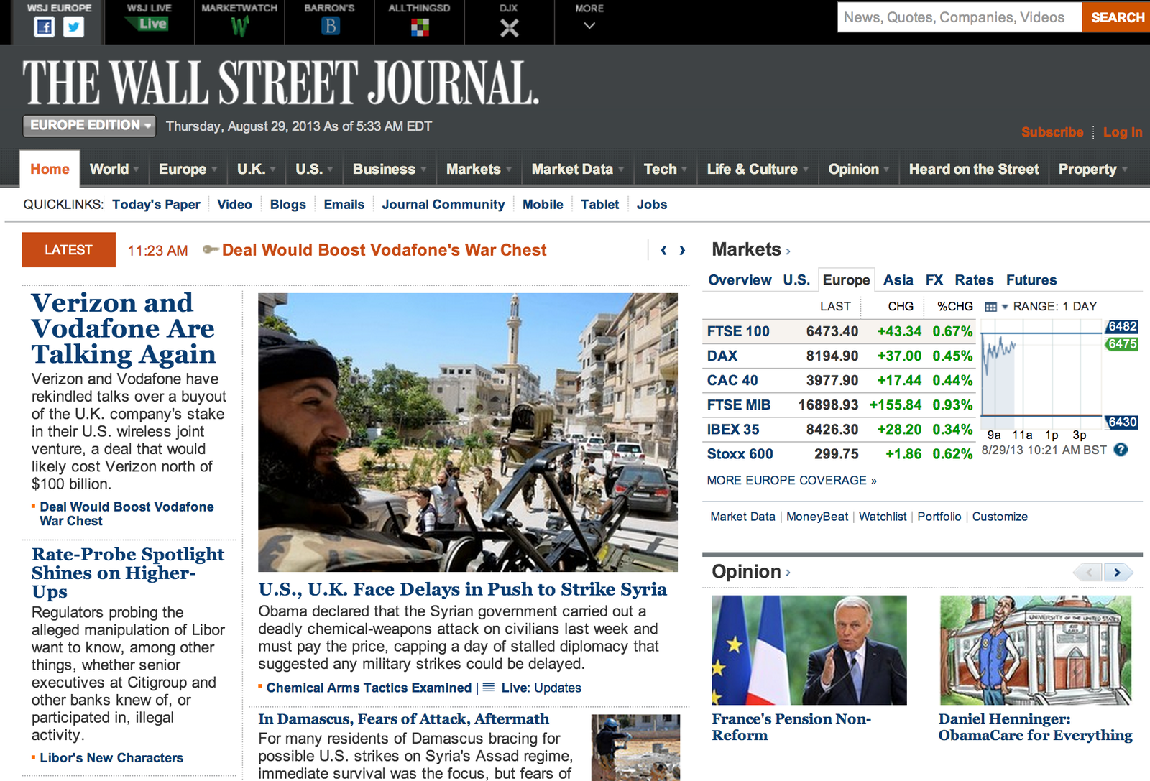Switch to the Markets Futures tab
1150x781 pixels.
tap(1031, 280)
